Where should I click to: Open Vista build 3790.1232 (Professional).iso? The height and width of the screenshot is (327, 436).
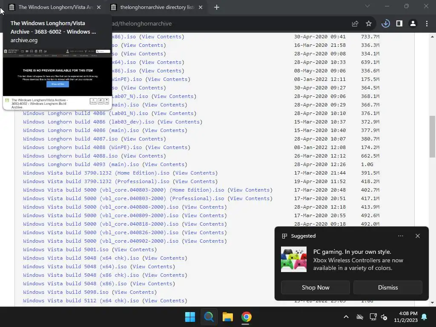click(x=96, y=181)
